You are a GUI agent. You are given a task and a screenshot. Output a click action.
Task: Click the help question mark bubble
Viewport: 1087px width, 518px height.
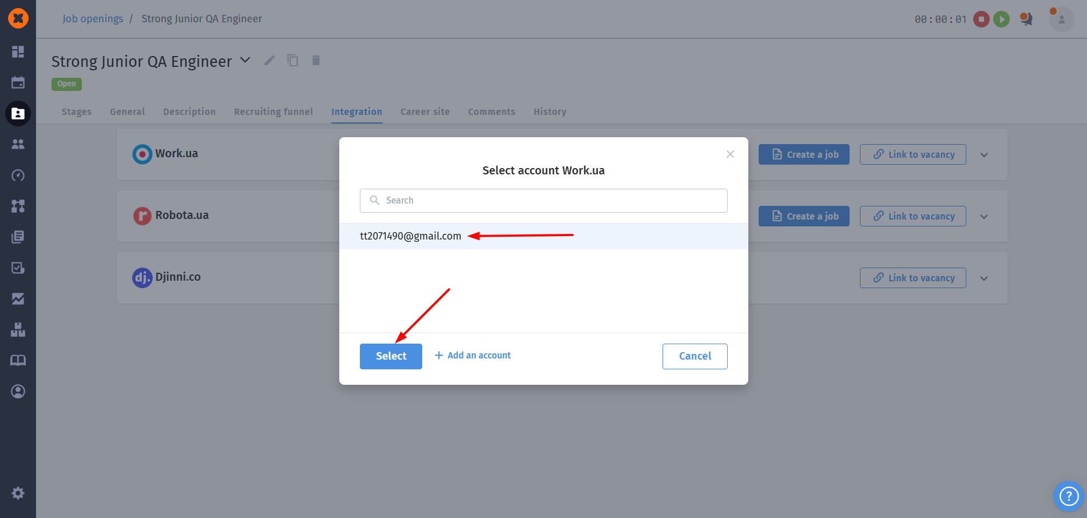[x=1068, y=496]
